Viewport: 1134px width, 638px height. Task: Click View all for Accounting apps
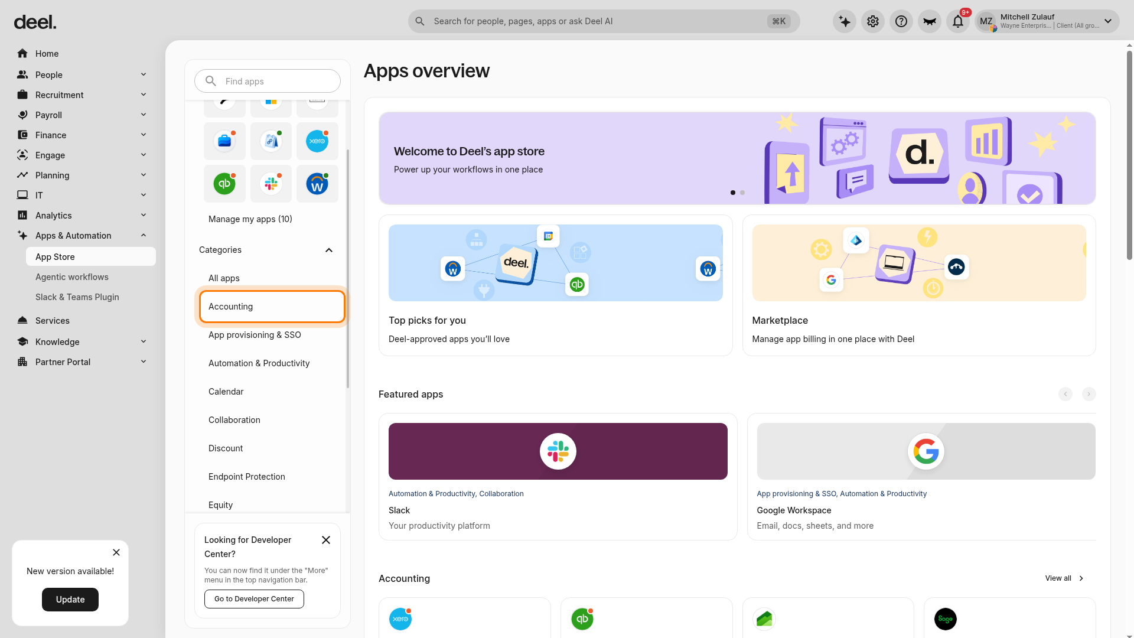click(x=1064, y=578)
